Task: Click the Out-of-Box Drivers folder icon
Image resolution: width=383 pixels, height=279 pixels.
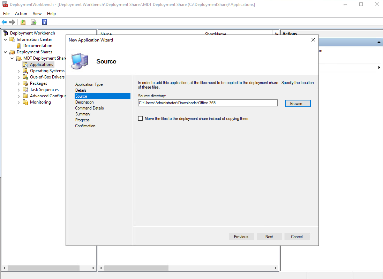Action: [x=25, y=77]
